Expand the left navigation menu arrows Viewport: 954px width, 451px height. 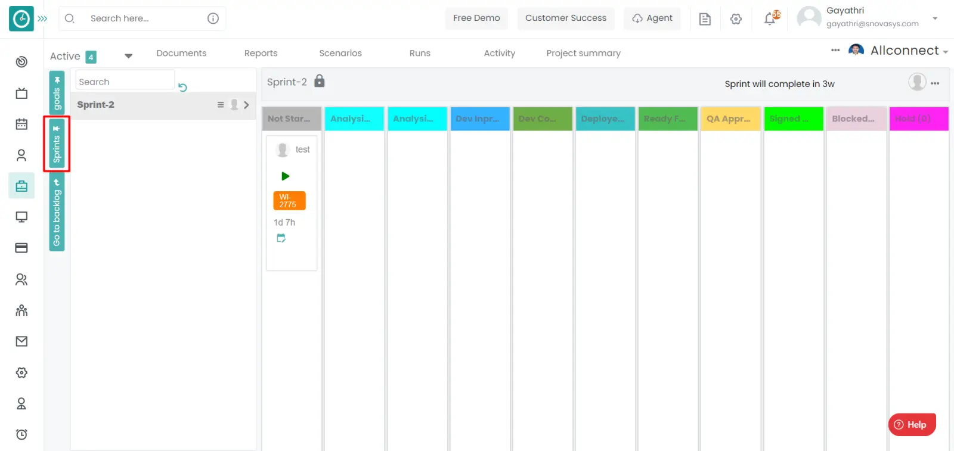pyautogui.click(x=42, y=19)
